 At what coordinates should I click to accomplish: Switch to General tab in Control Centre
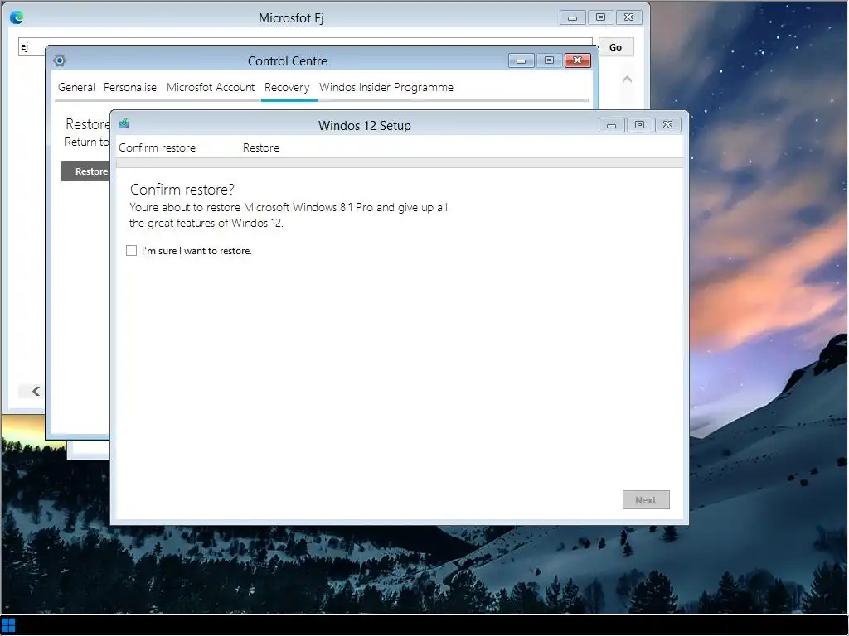coord(76,87)
